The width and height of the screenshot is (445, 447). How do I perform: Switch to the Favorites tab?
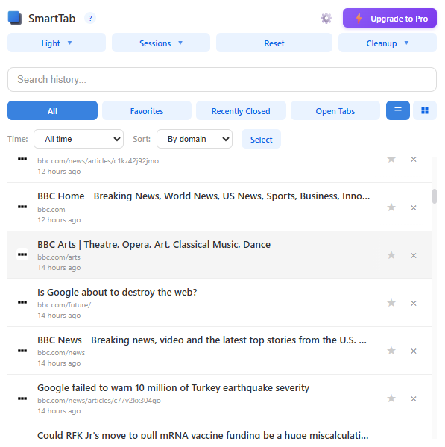[x=147, y=110]
